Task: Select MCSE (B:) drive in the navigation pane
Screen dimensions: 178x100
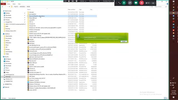Action: coord(8,77)
